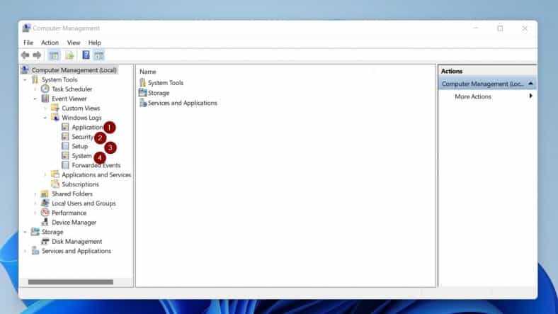Open the Action menu
Screen dimensions: 558x314
50,43
